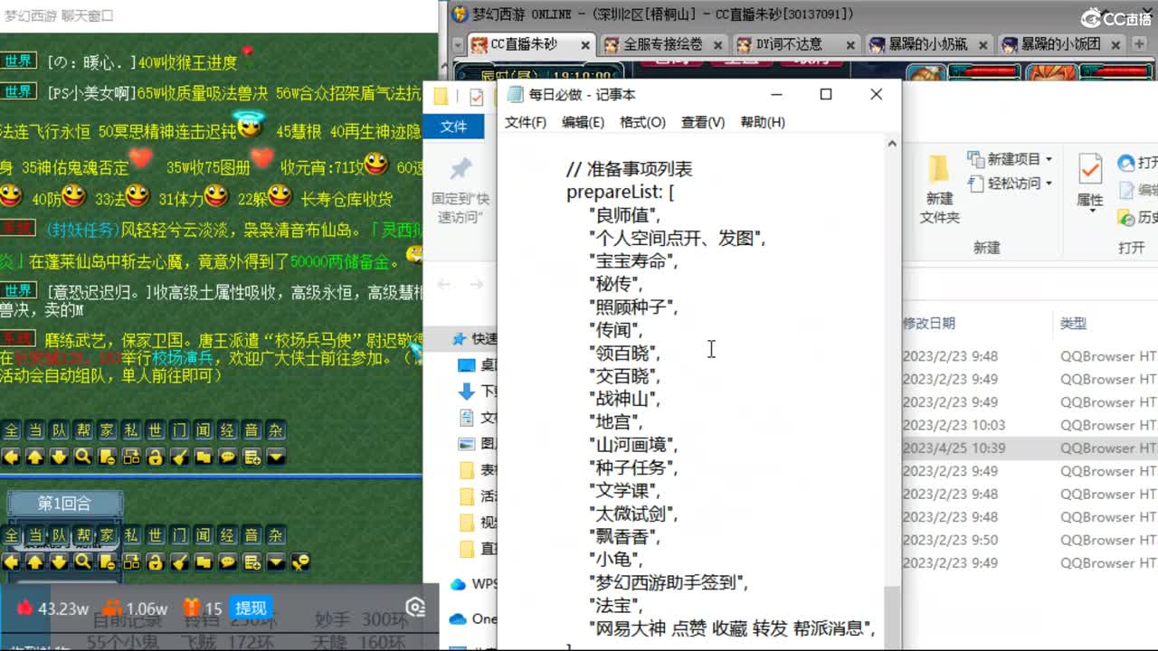The width and height of the screenshot is (1158, 651).
Task: Select the 全 channel tab in upper chat row
Action: click(11, 431)
